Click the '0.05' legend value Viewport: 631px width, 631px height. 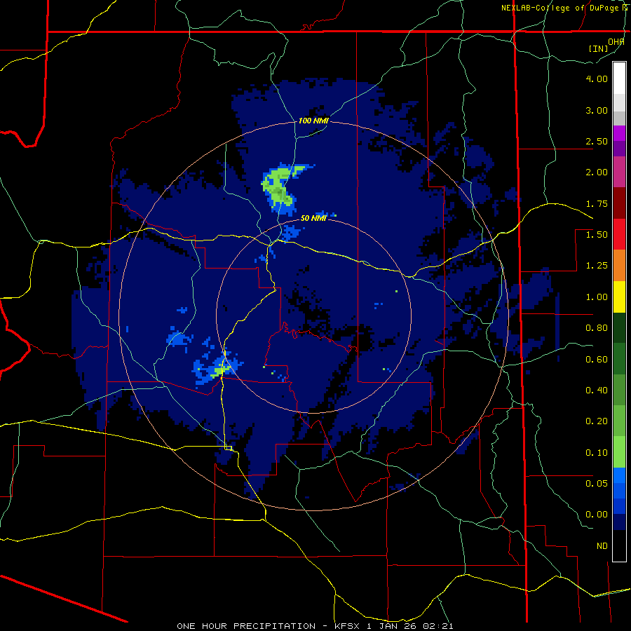point(597,483)
